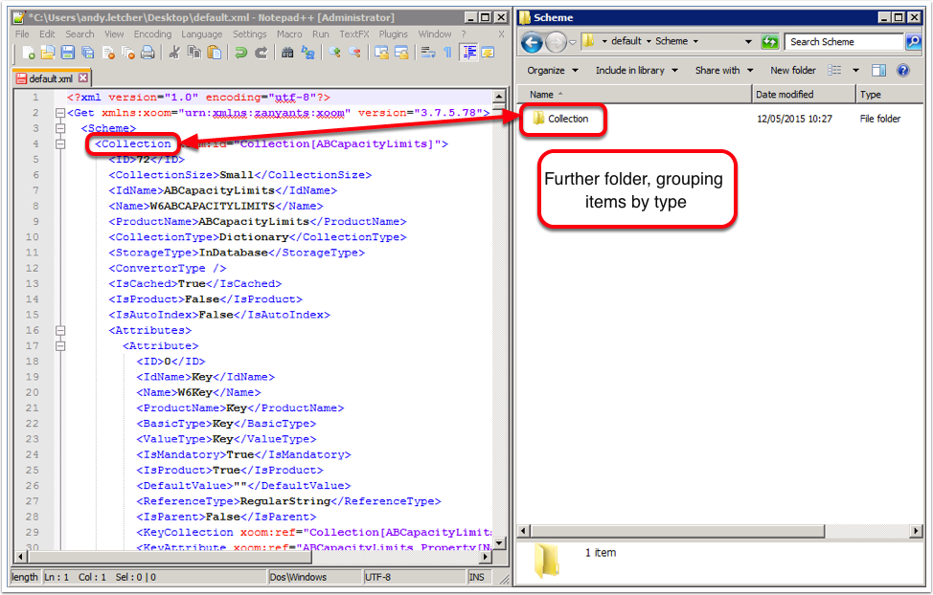Toggle the Explorer preview pane button
Image resolution: width=933 pixels, height=595 pixels.
click(x=878, y=71)
